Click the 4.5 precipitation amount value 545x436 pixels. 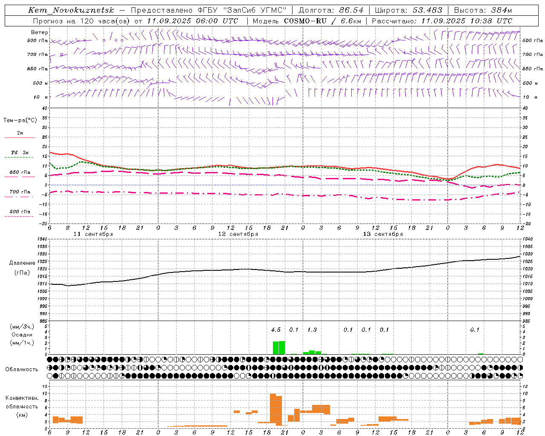276,330
